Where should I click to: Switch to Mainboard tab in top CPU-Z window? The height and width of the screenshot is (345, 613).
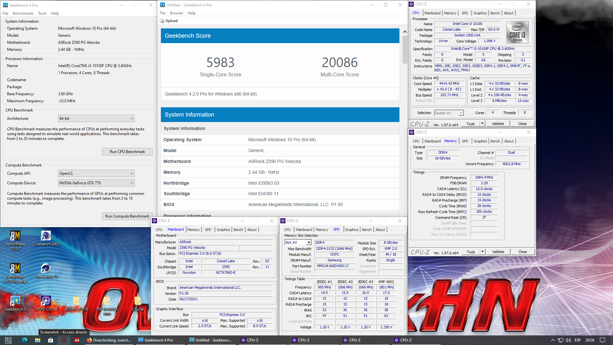(x=432, y=13)
